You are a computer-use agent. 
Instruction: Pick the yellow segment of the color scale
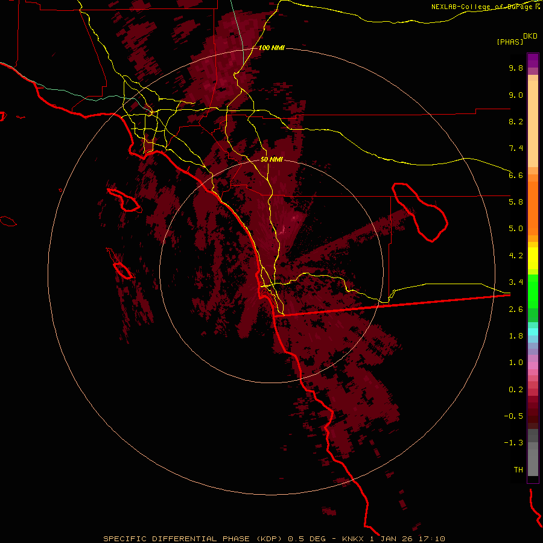pyautogui.click(x=533, y=258)
